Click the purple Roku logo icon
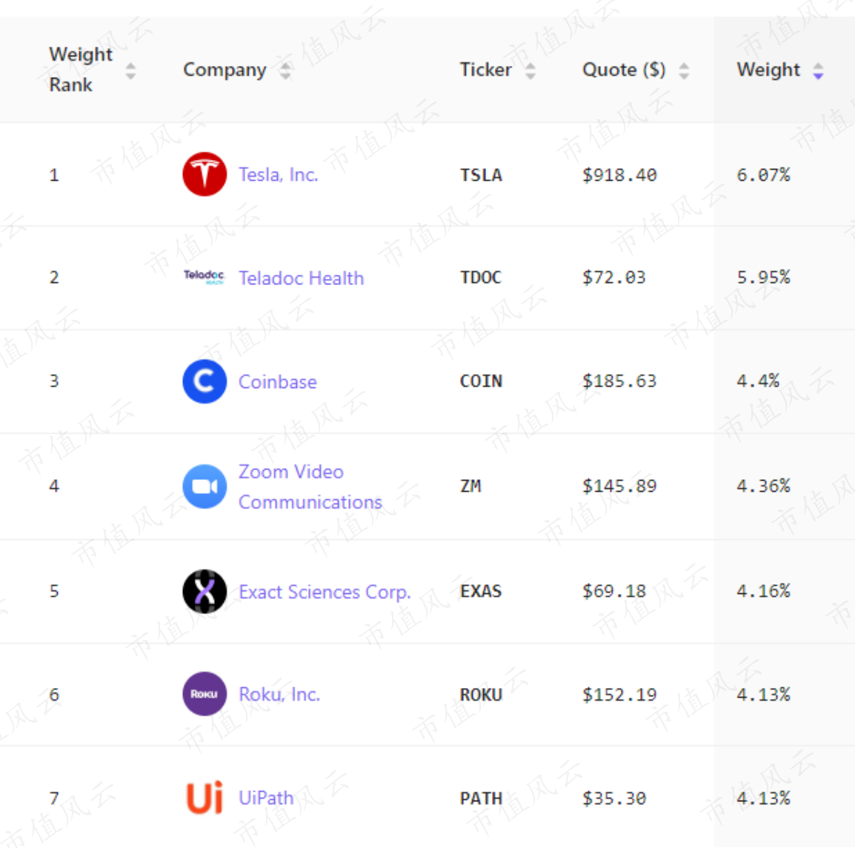855x848 pixels. coord(204,694)
